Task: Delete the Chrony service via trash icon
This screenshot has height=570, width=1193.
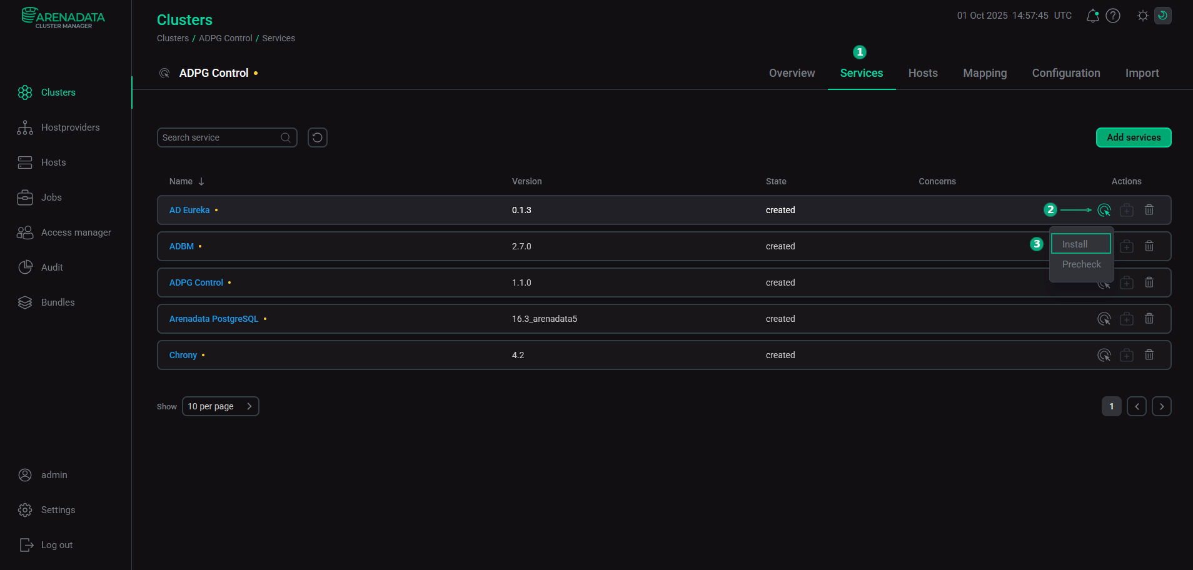Action: pyautogui.click(x=1149, y=355)
